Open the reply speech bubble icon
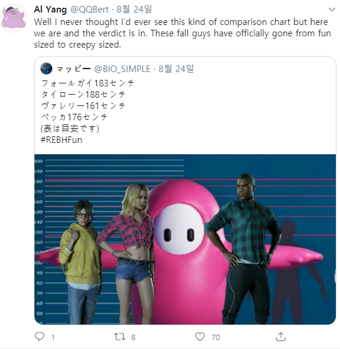The width and height of the screenshot is (340, 349). [x=40, y=336]
